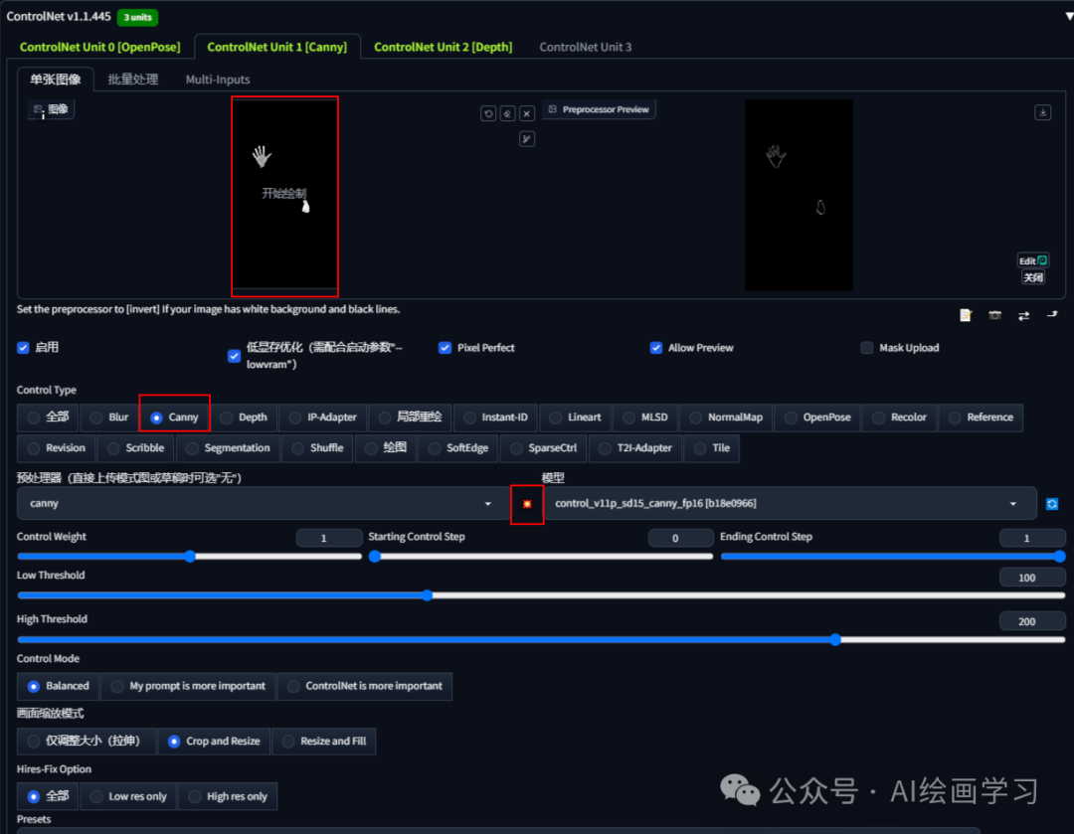Open the Multi-Inputs tab
The image size is (1074, 834).
218,80
